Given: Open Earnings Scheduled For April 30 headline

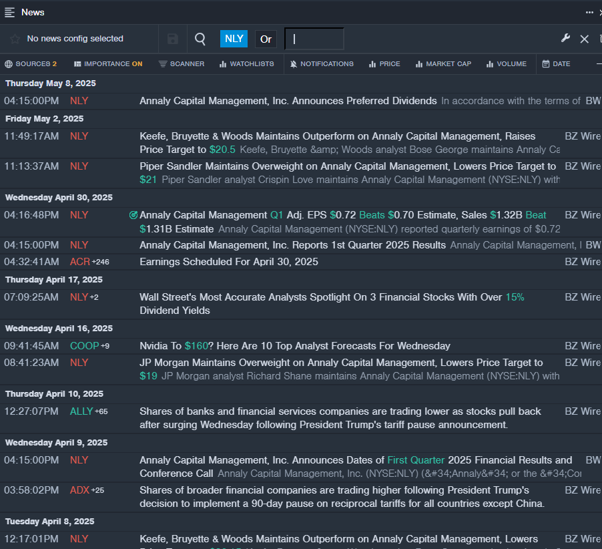Looking at the screenshot, I should [x=229, y=262].
